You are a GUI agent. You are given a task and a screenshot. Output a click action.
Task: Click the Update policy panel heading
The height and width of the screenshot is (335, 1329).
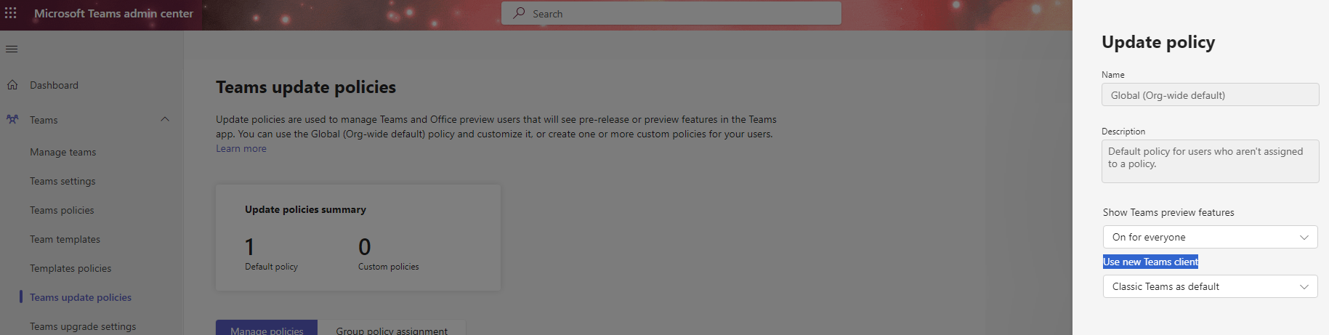click(1158, 42)
